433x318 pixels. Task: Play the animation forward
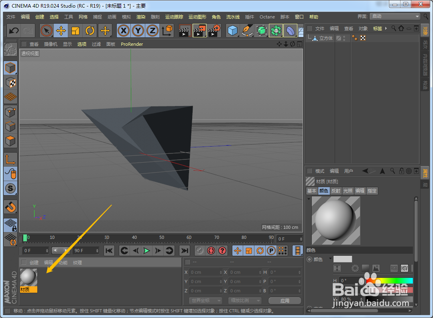coord(146,251)
